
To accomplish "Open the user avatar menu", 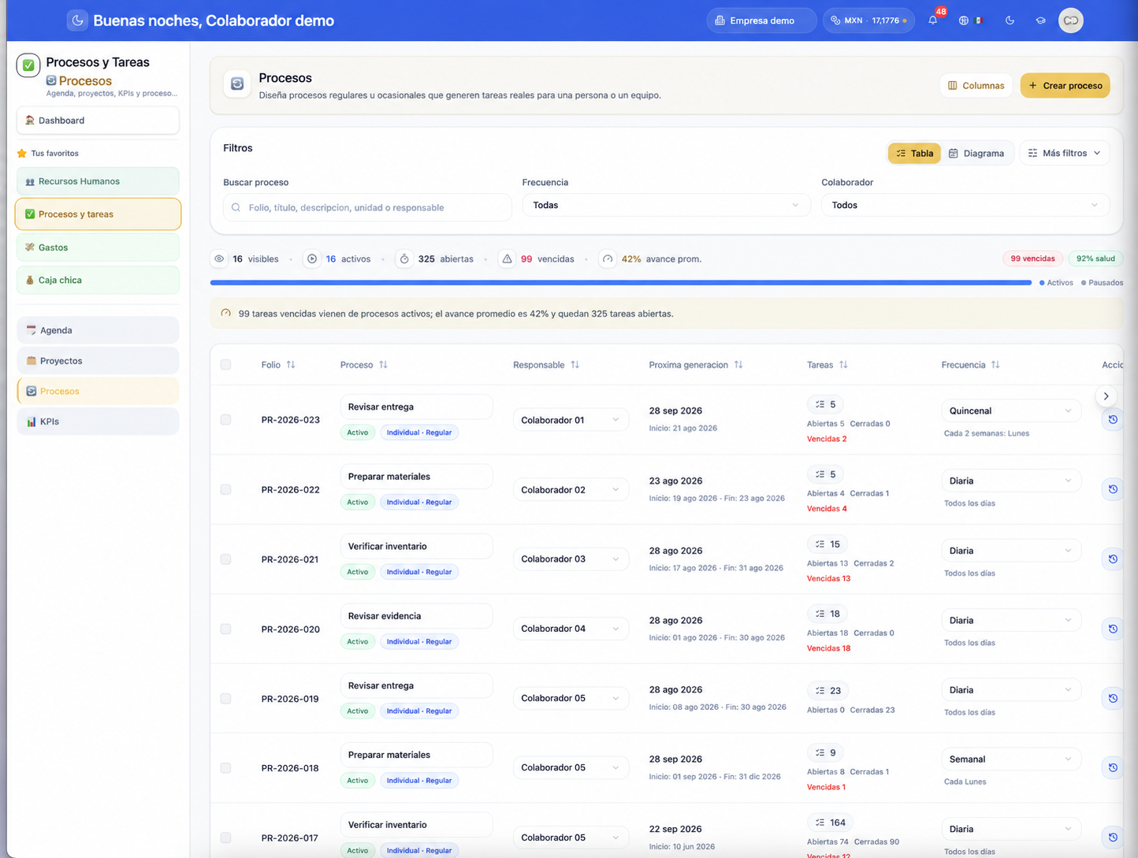I will (1070, 20).
